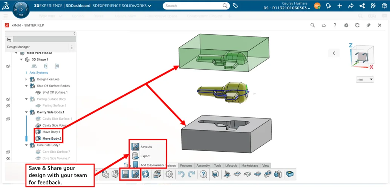The image size is (390, 190).
Task: Switch to the Marketplace tab
Action: click(250, 166)
